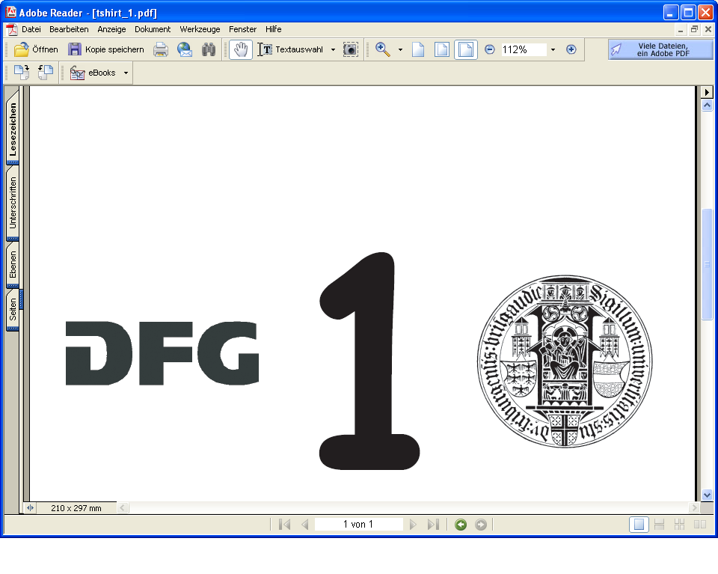Click the zoom in plus button
The height and width of the screenshot is (574, 718).
tap(571, 49)
